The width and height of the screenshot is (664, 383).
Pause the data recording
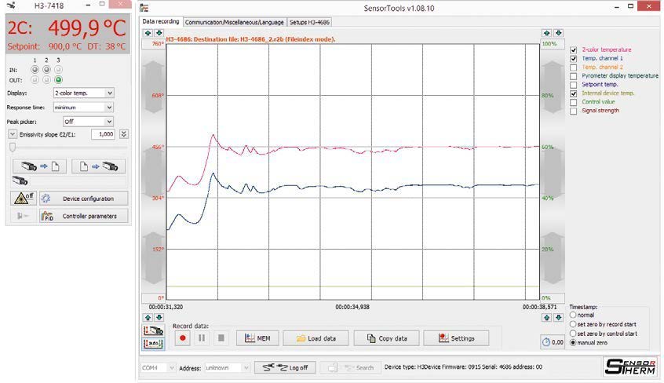(202, 338)
